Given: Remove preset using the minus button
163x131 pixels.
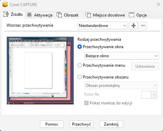Looking at the screenshot, I should point(143,26).
